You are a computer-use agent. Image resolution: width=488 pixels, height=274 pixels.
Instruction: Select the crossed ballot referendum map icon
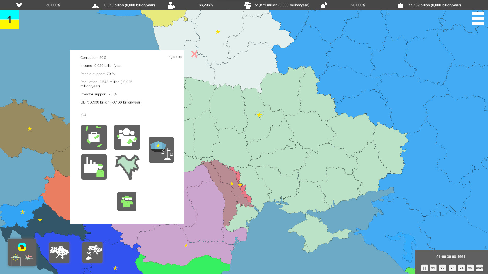[x=92, y=252]
